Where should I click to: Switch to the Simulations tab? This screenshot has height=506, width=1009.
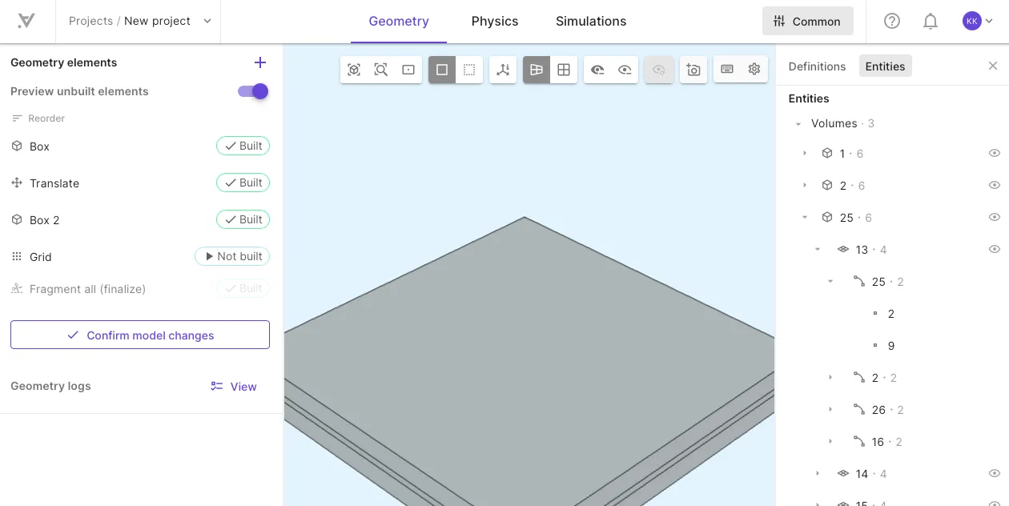click(x=591, y=22)
